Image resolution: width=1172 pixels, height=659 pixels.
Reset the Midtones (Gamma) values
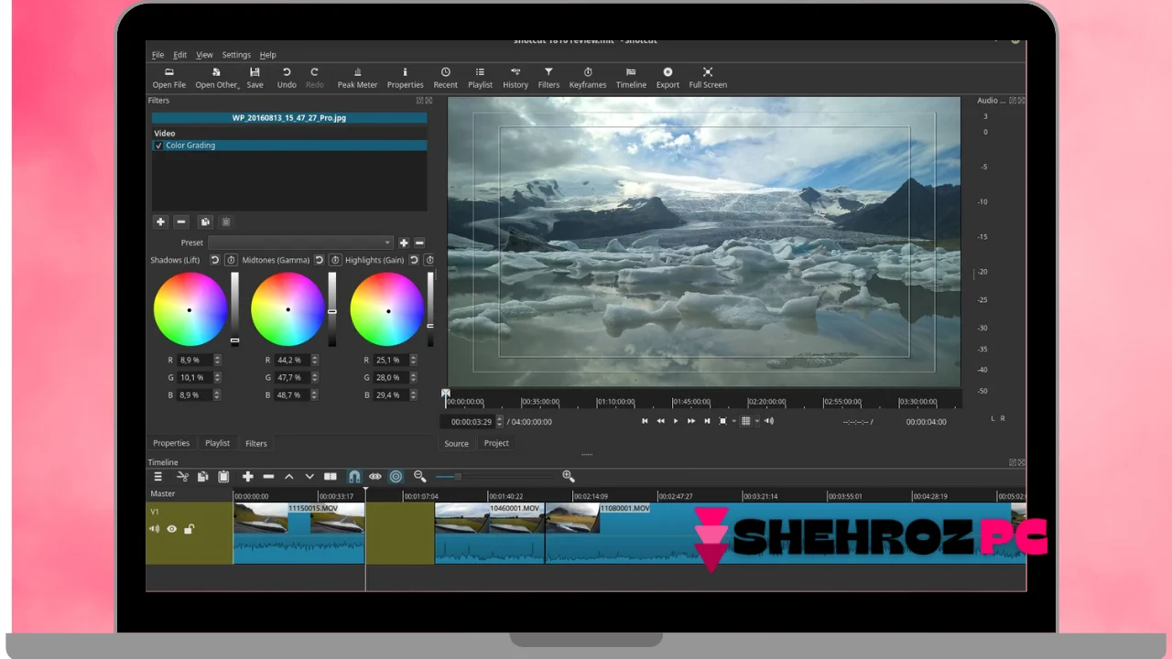tap(320, 260)
